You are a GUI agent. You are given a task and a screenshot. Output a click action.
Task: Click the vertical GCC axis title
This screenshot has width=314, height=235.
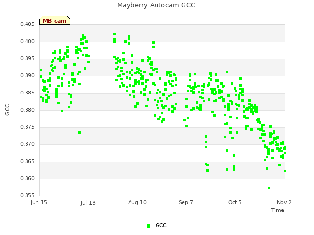[x=7, y=110]
